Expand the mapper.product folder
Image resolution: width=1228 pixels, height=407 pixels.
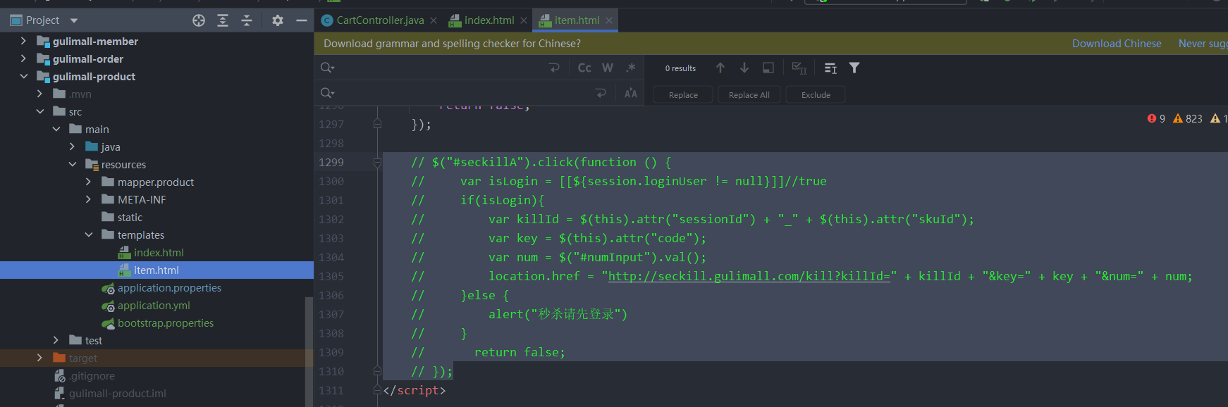coord(88,182)
